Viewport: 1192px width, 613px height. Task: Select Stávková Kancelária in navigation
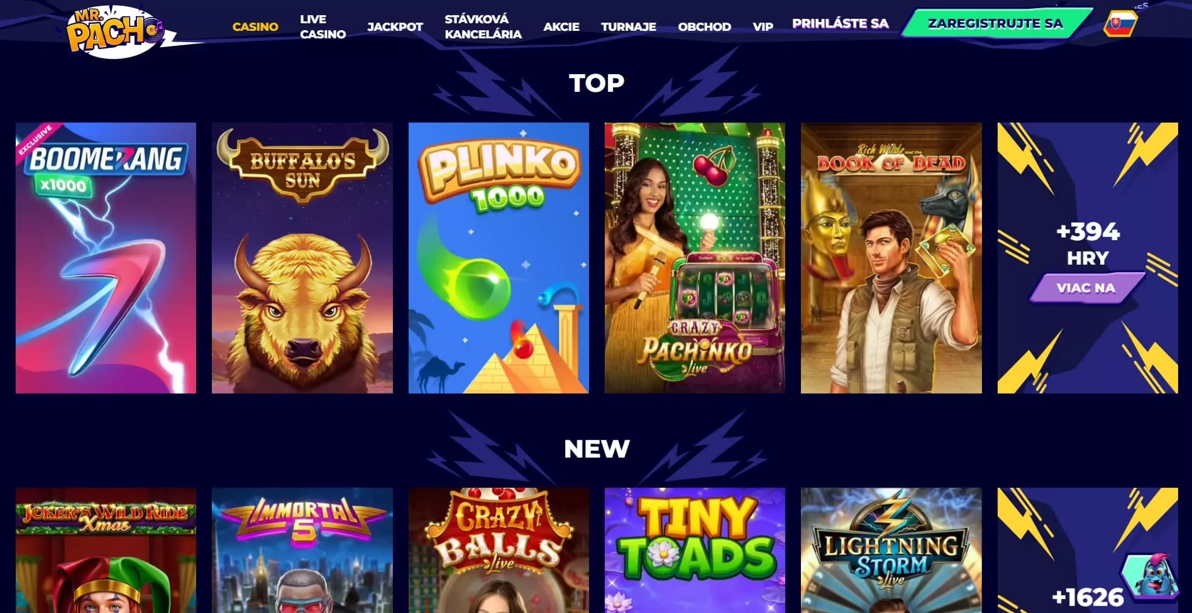click(x=483, y=26)
